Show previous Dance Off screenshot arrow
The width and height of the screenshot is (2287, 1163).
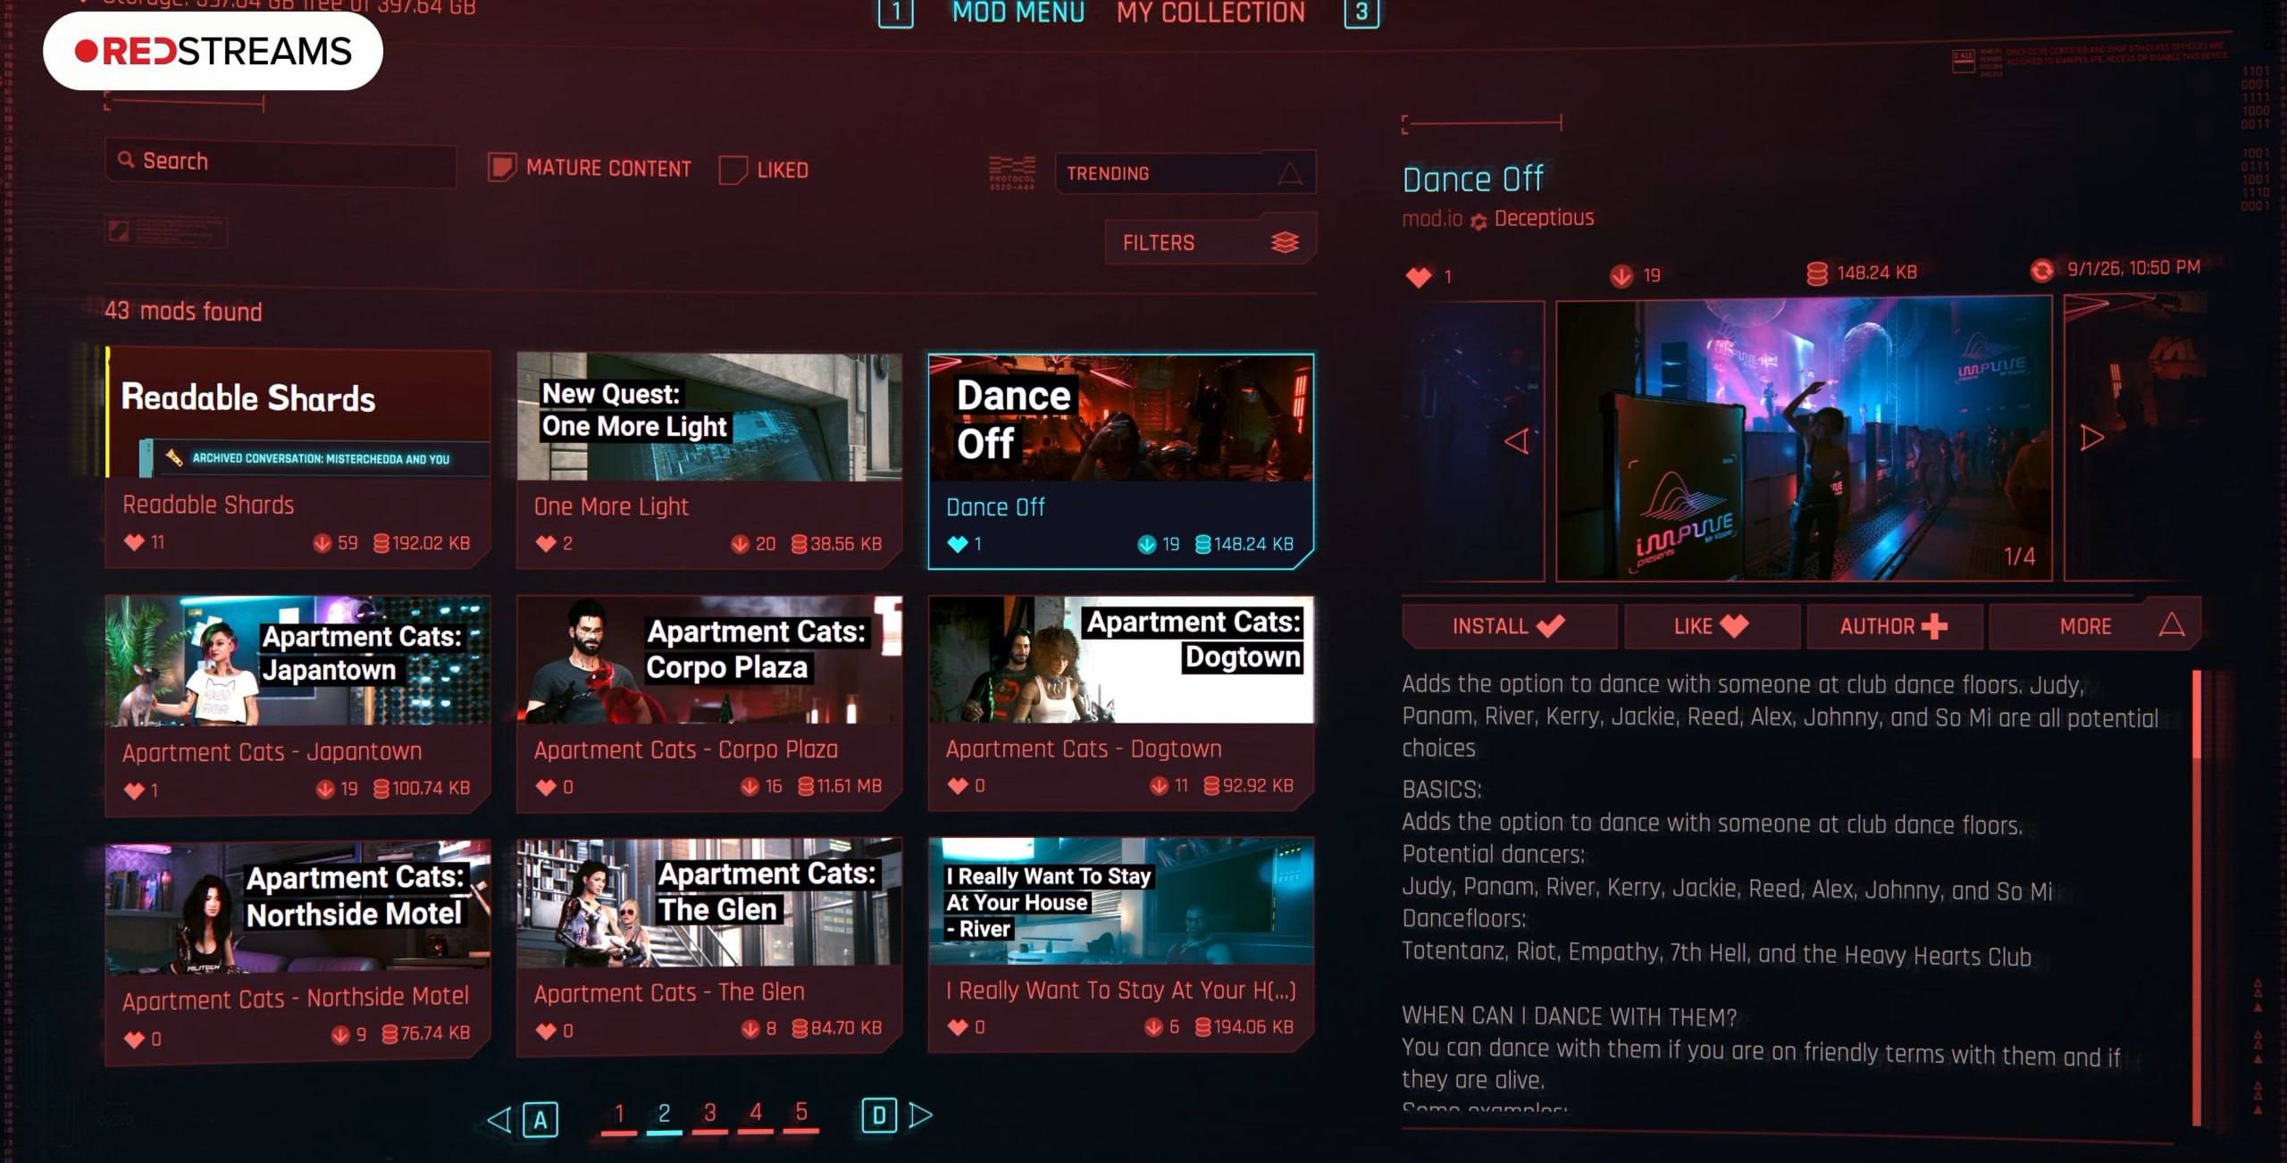(1516, 440)
